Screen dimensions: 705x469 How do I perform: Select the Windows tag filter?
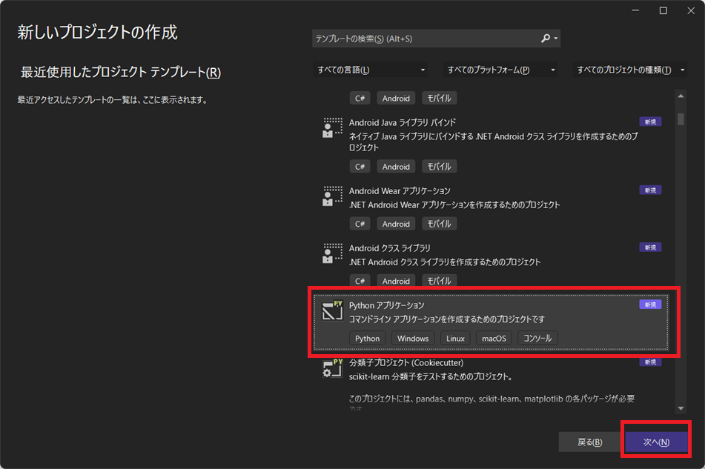click(x=413, y=338)
